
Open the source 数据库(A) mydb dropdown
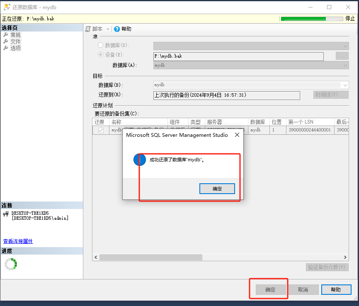click(251, 65)
